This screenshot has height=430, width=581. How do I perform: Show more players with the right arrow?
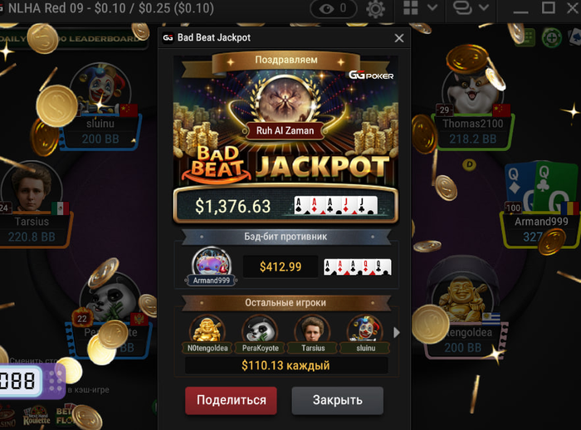coord(397,333)
